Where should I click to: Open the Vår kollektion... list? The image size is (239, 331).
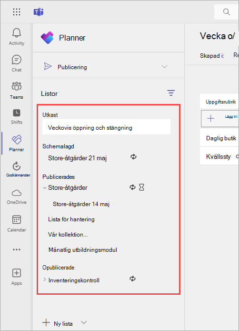point(68,235)
